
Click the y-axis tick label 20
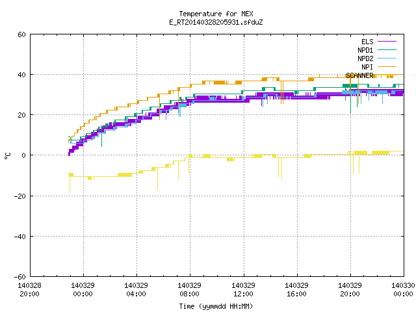point(21,116)
